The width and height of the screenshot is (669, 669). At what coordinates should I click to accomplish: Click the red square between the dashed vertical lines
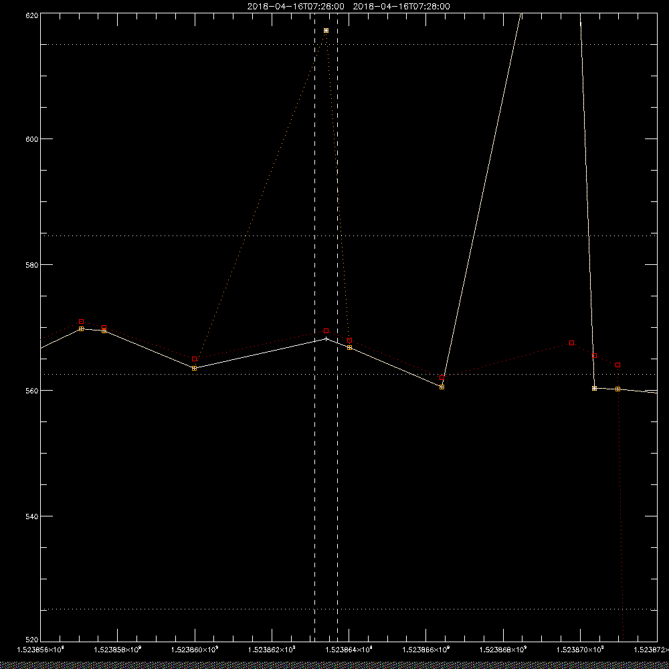click(326, 330)
